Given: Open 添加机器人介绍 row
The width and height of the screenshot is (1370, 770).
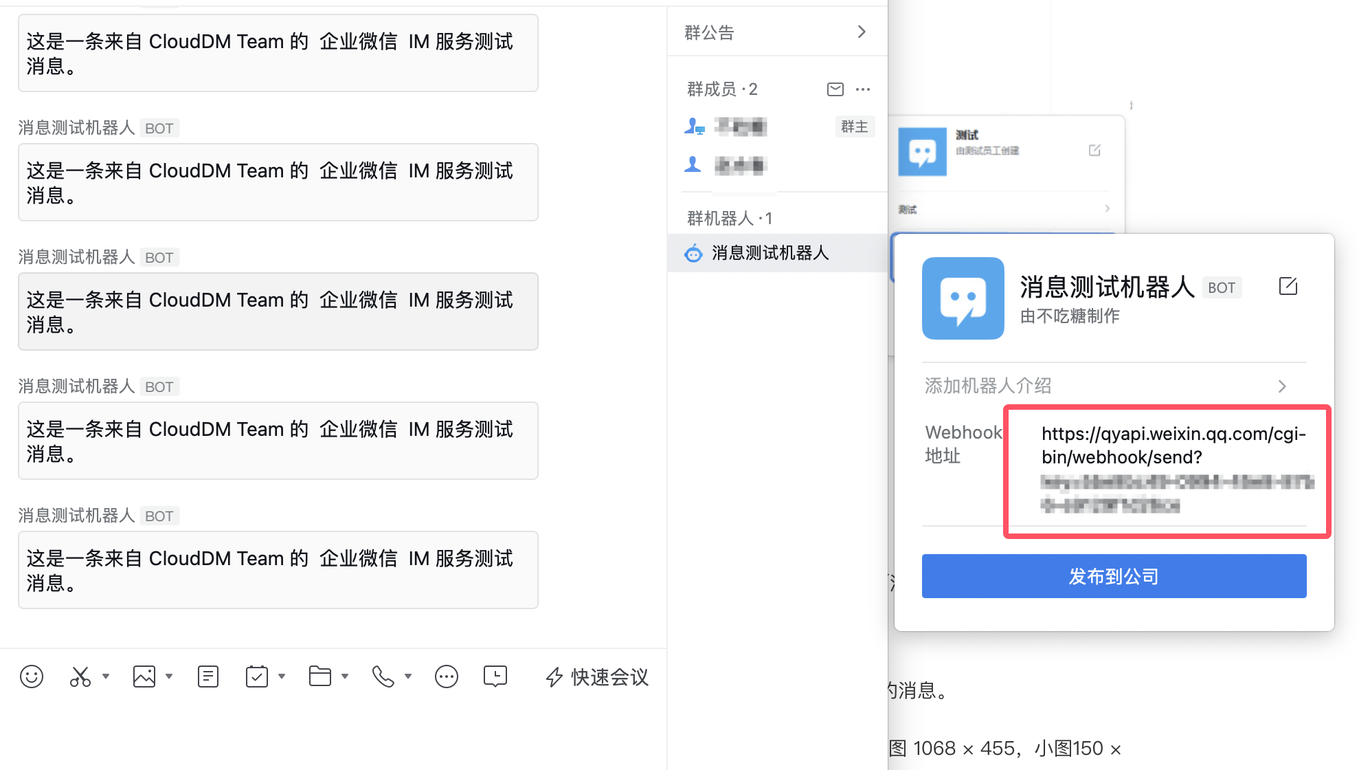Looking at the screenshot, I should 1105,386.
